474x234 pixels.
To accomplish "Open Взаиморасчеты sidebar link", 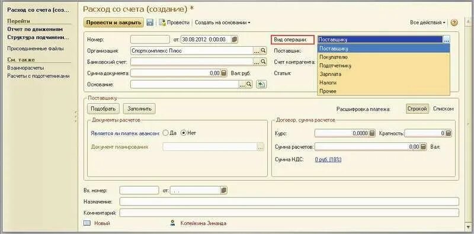I will coord(25,68).
